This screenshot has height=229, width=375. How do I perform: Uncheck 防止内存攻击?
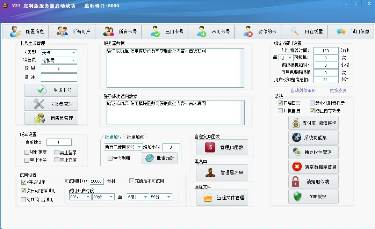tap(312, 111)
